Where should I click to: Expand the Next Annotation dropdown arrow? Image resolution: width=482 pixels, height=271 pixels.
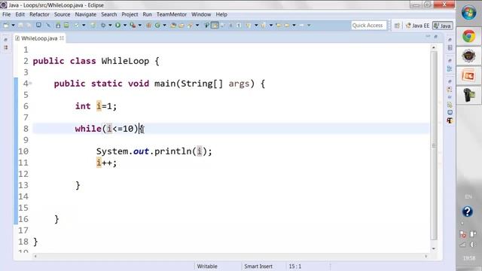256,25
